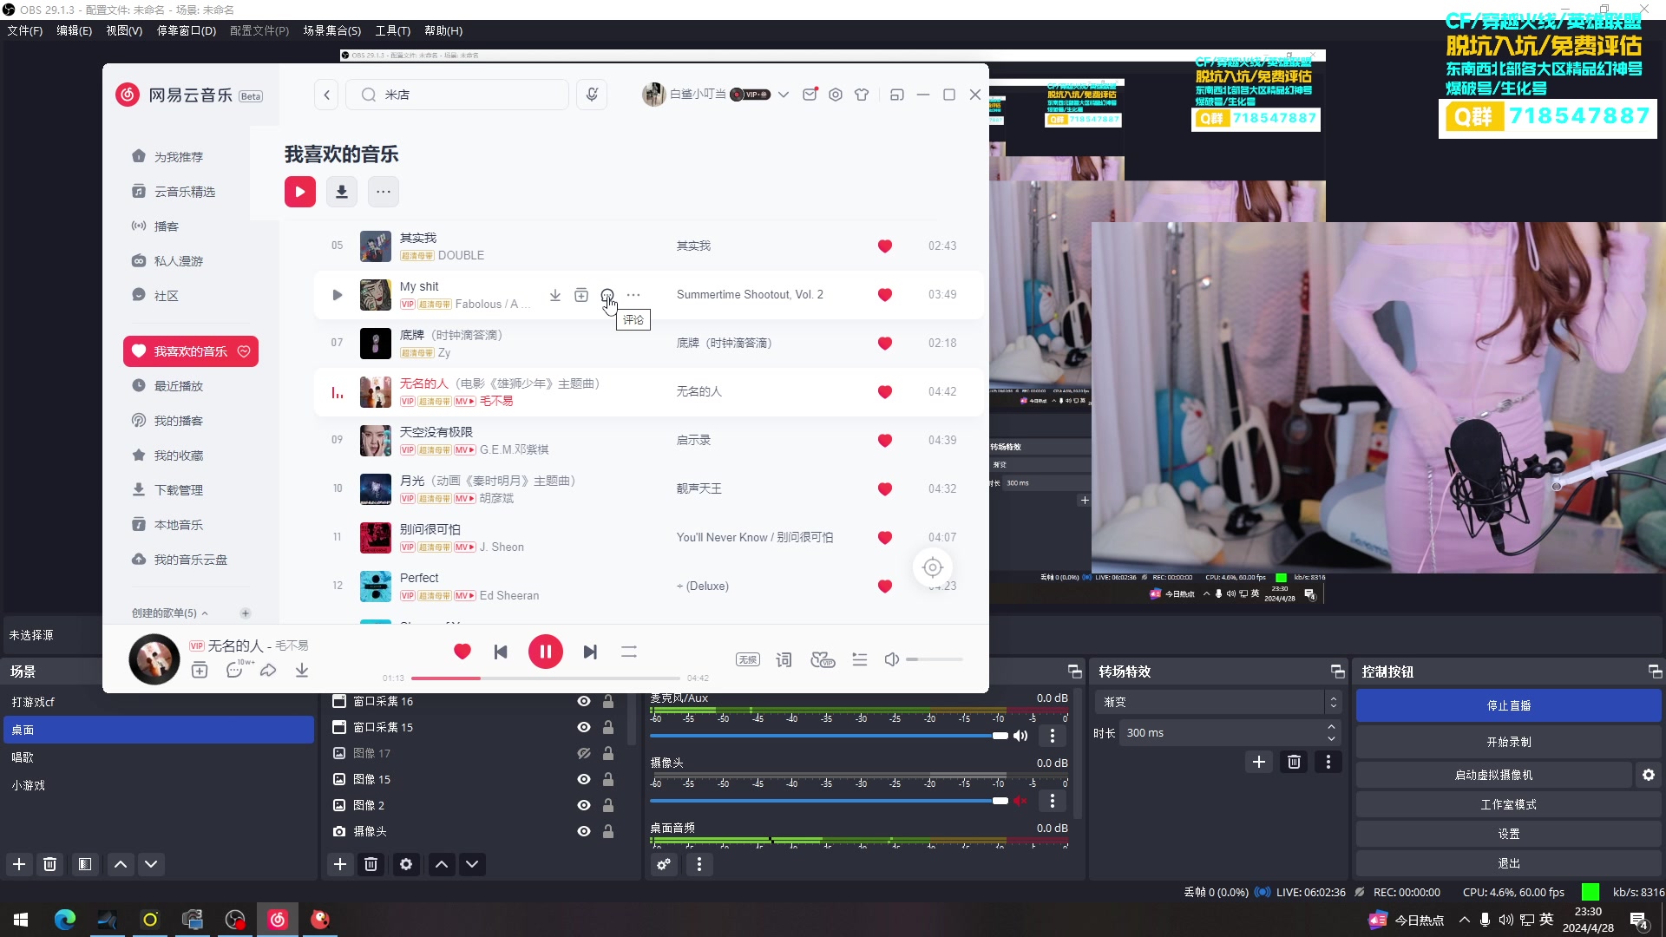This screenshot has width=1666, height=937.
Task: Enable 工作室模式
Action: (1509, 805)
